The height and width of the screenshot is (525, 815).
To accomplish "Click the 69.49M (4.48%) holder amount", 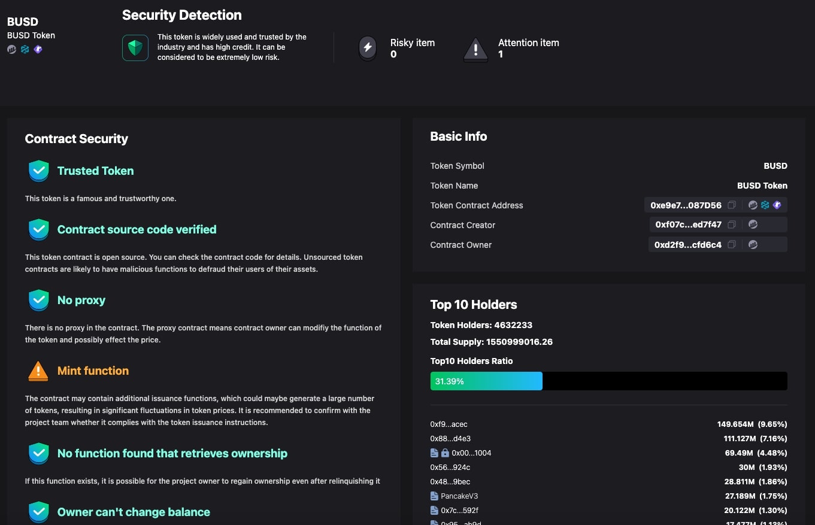I will (756, 453).
